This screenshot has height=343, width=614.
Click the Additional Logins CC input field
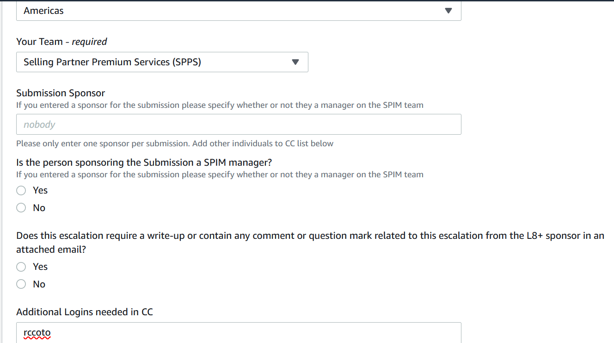(238, 332)
